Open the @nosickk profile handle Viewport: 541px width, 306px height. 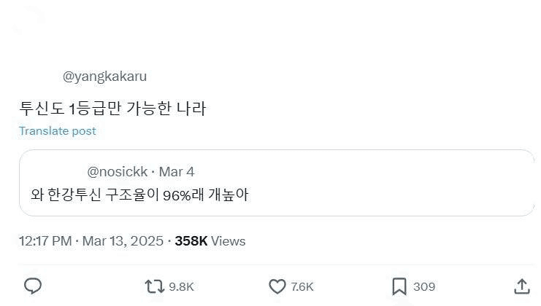point(117,172)
